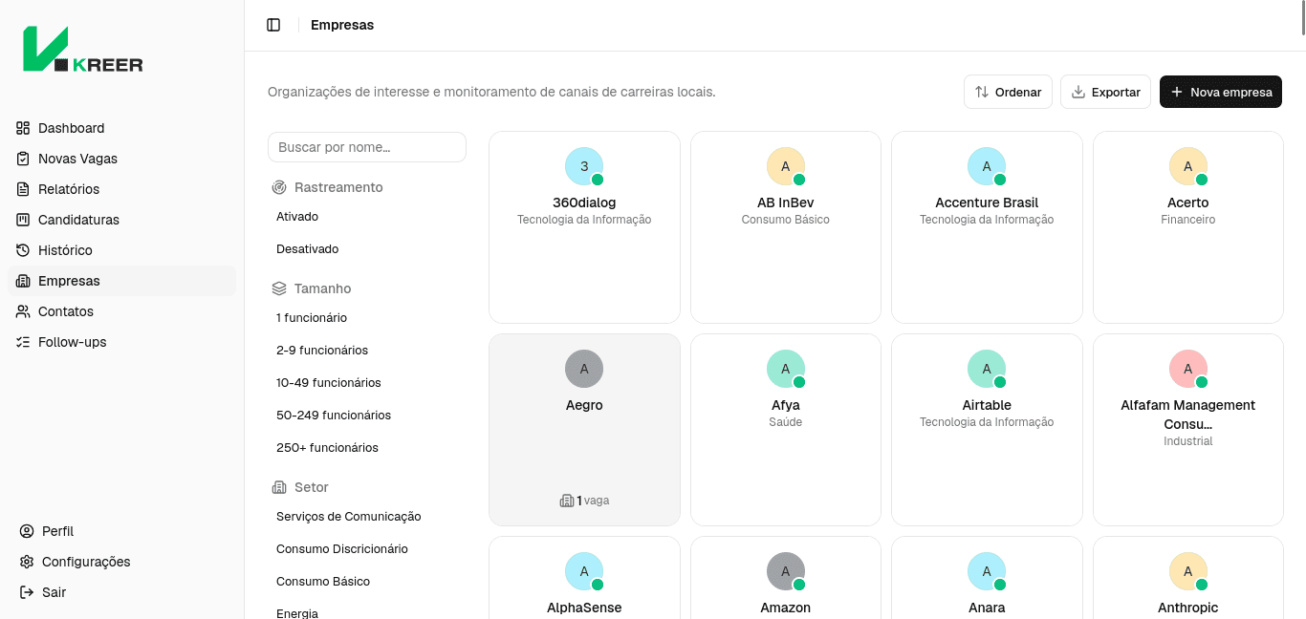Toggle the sidebar panel icon
1306x619 pixels.
pyautogui.click(x=273, y=25)
